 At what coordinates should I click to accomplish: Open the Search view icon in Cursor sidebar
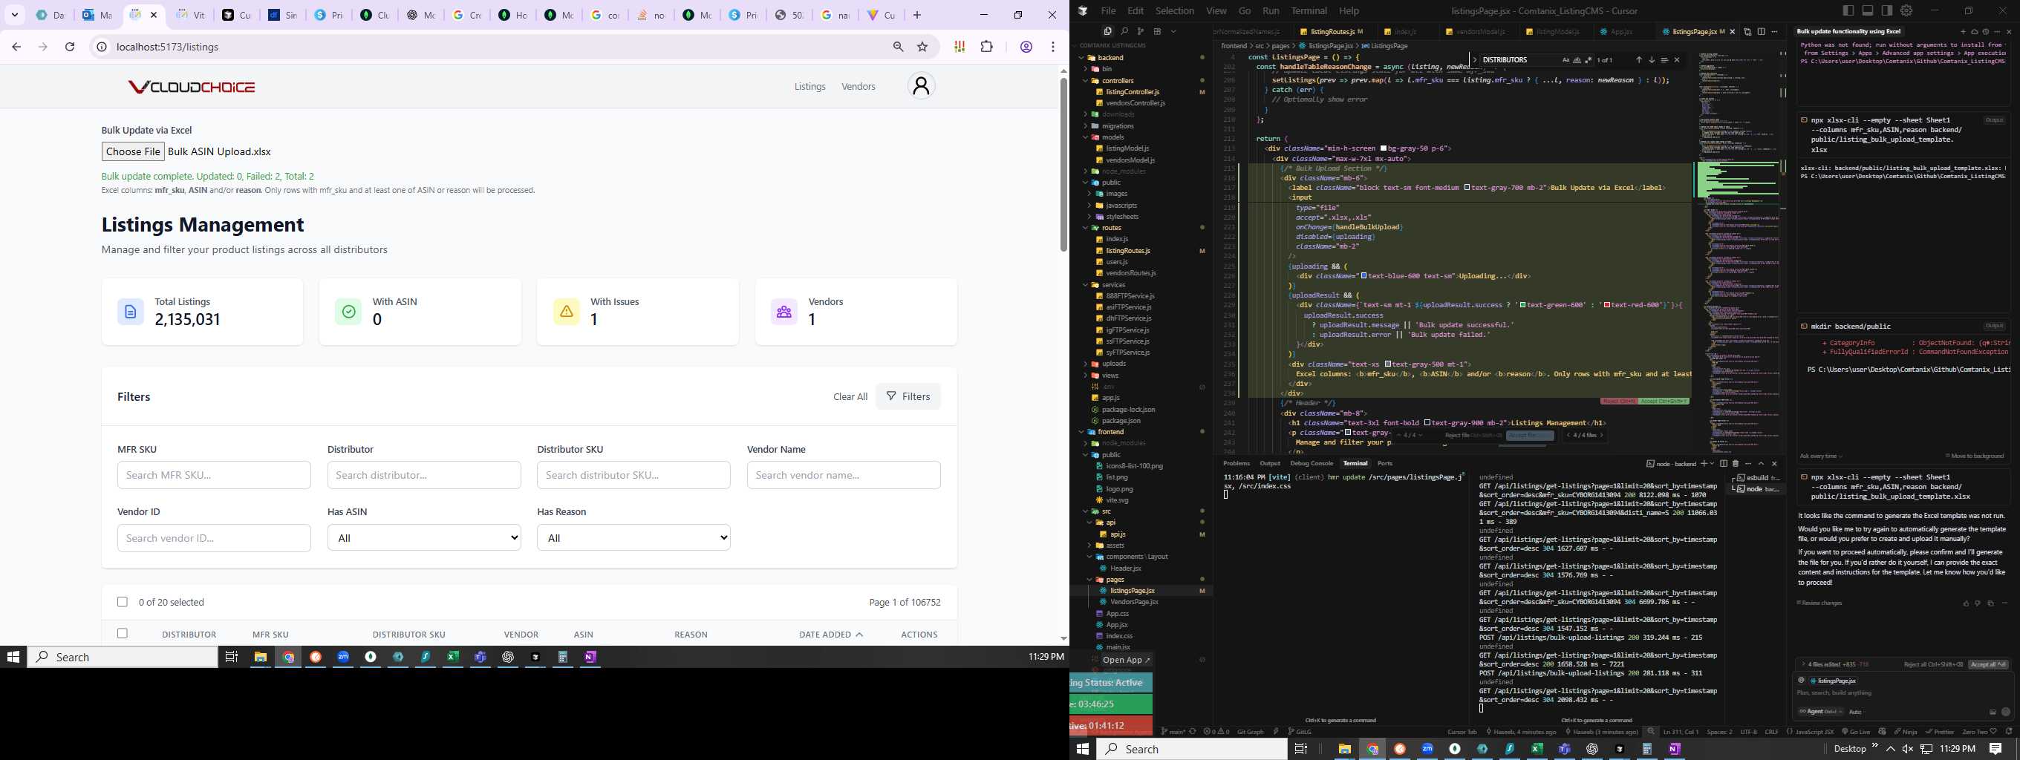click(x=1124, y=31)
